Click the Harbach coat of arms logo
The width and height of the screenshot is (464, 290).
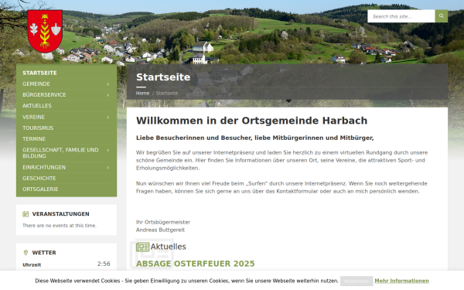[45, 31]
